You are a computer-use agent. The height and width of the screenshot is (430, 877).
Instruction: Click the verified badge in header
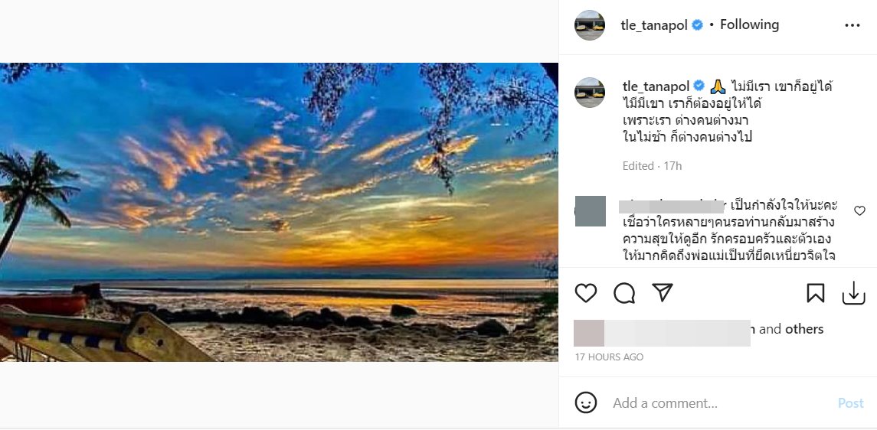[698, 25]
